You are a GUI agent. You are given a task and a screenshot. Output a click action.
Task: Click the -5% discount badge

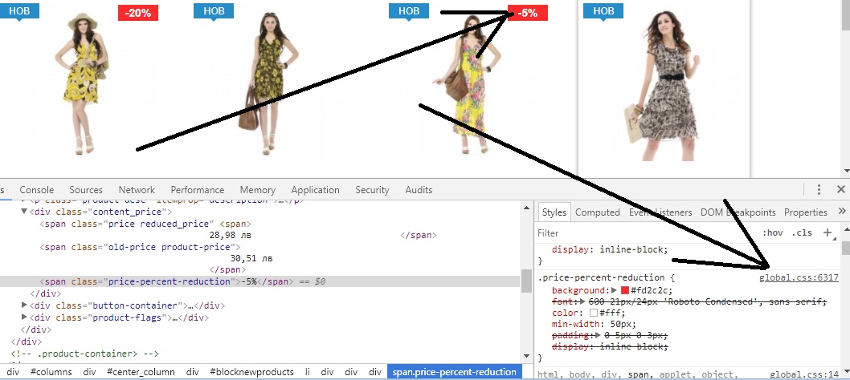pyautogui.click(x=528, y=13)
